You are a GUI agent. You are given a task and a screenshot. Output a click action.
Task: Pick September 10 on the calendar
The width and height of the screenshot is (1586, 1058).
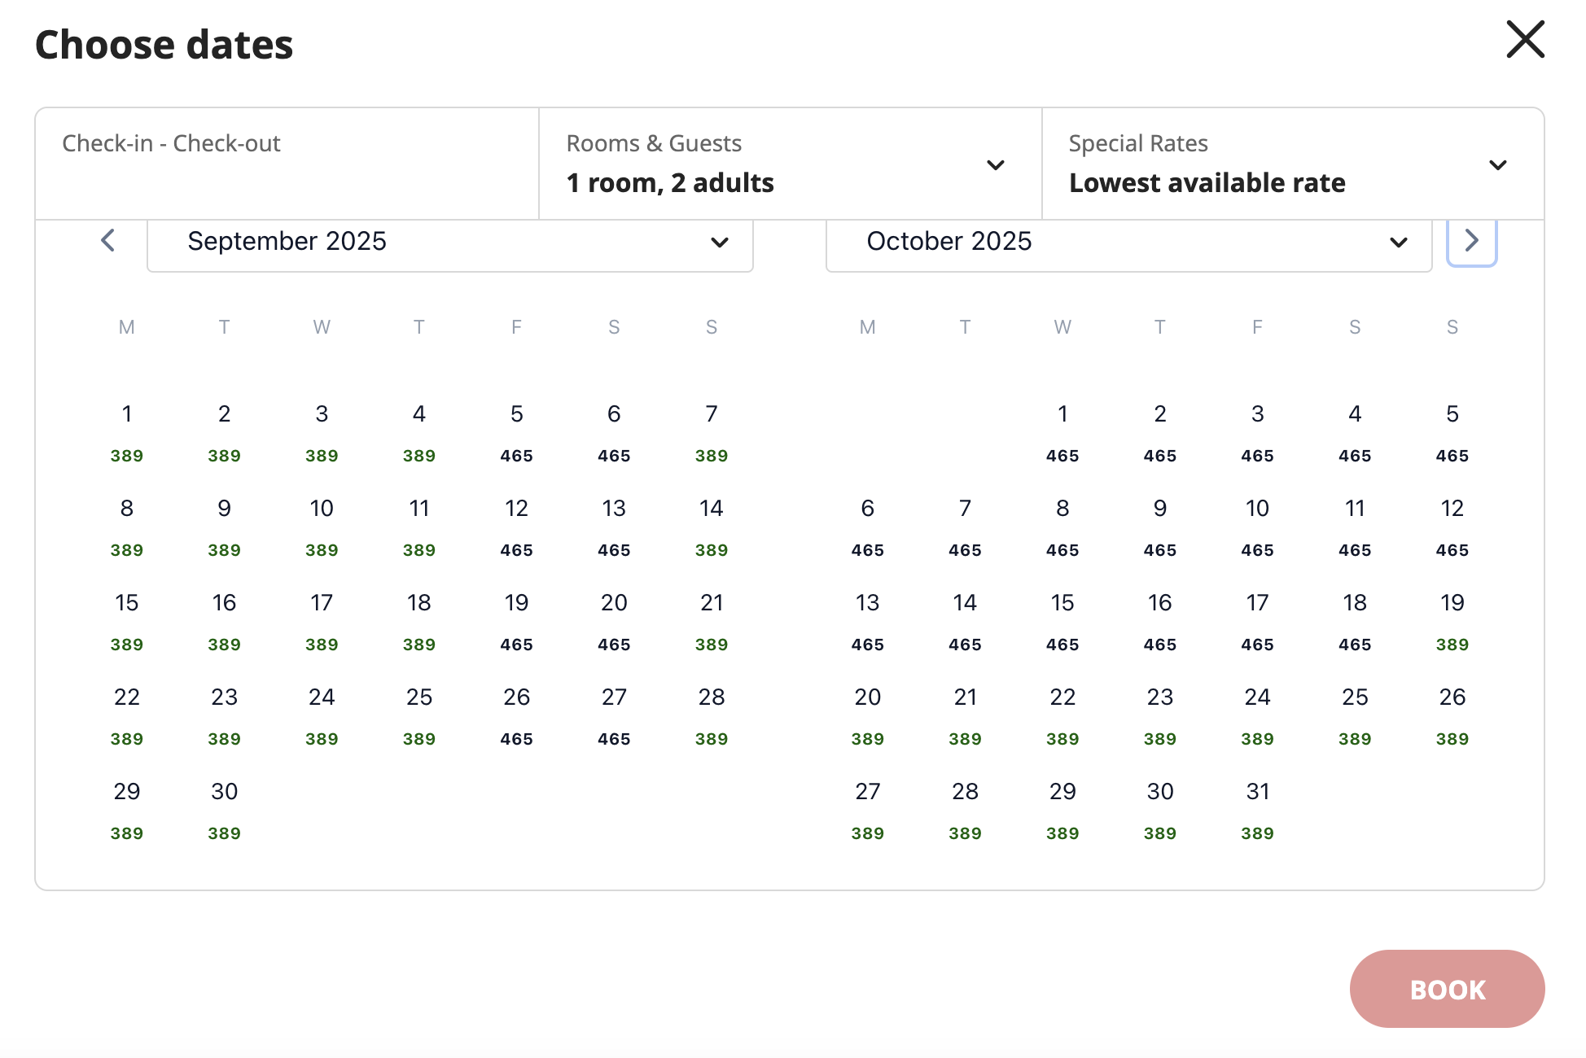point(322,527)
